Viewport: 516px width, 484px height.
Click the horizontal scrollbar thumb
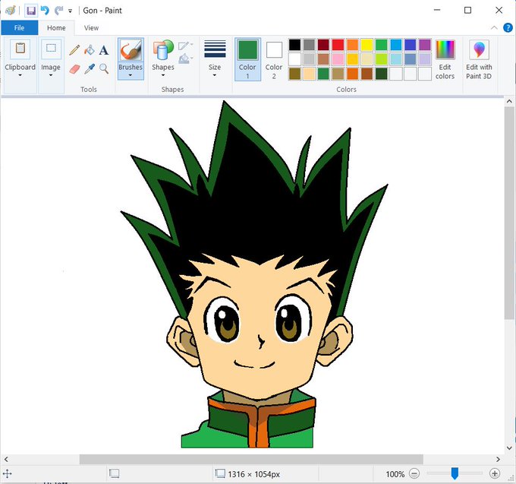tap(251, 459)
